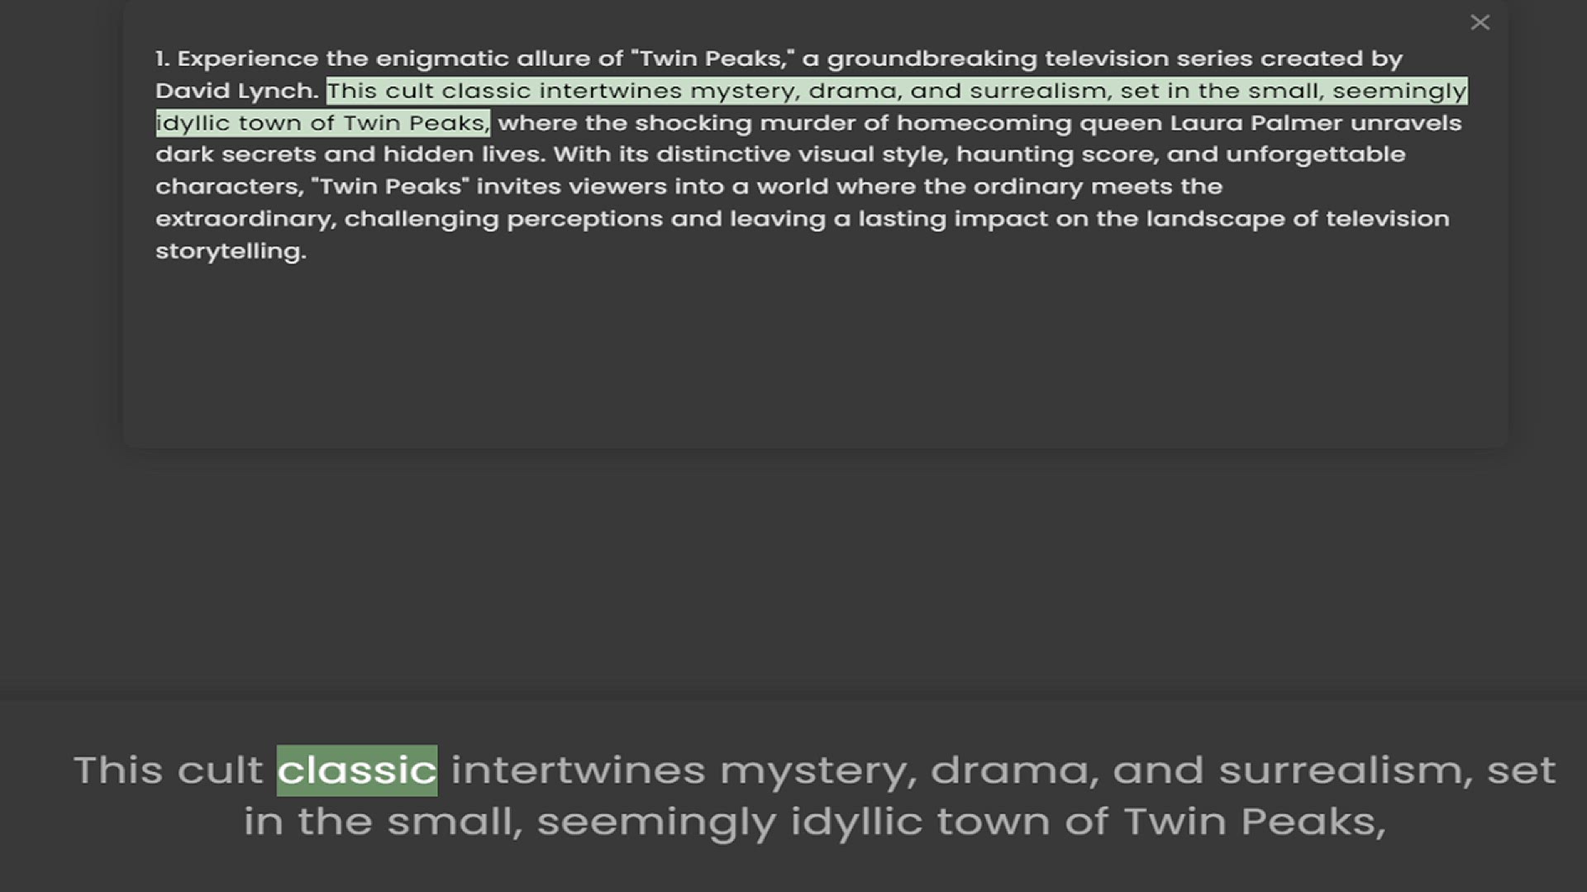This screenshot has width=1587, height=892.
Task: Select "intertwines" in the bottom caption
Action: (578, 771)
